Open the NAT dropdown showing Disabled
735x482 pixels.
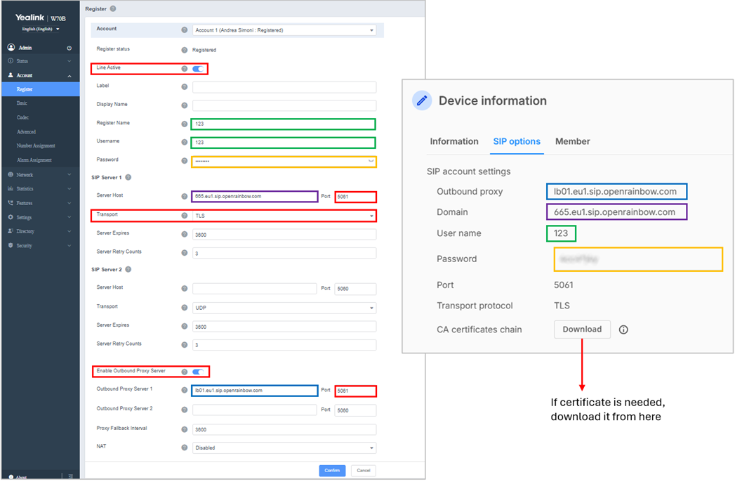pos(284,448)
